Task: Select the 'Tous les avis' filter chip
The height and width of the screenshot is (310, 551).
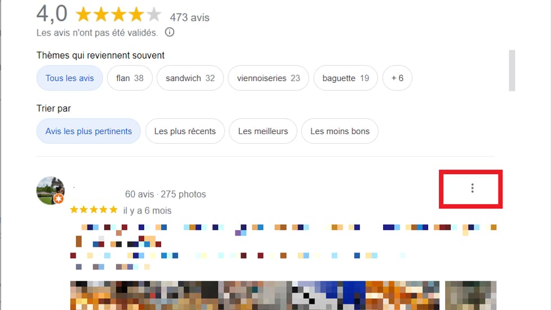Action: tap(69, 78)
